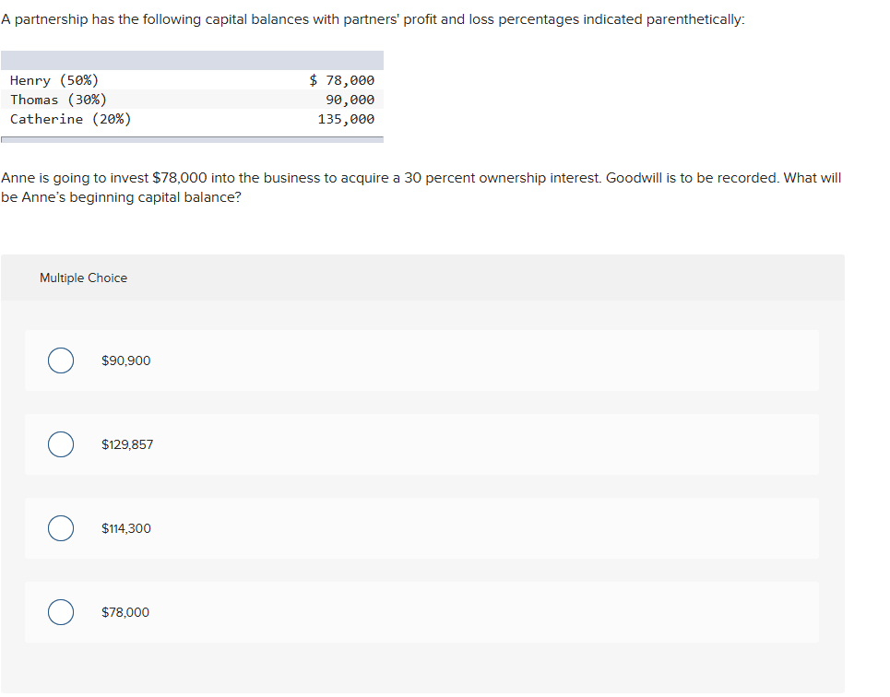Click the $129,857 answer label
890x697 pixels.
point(127,444)
